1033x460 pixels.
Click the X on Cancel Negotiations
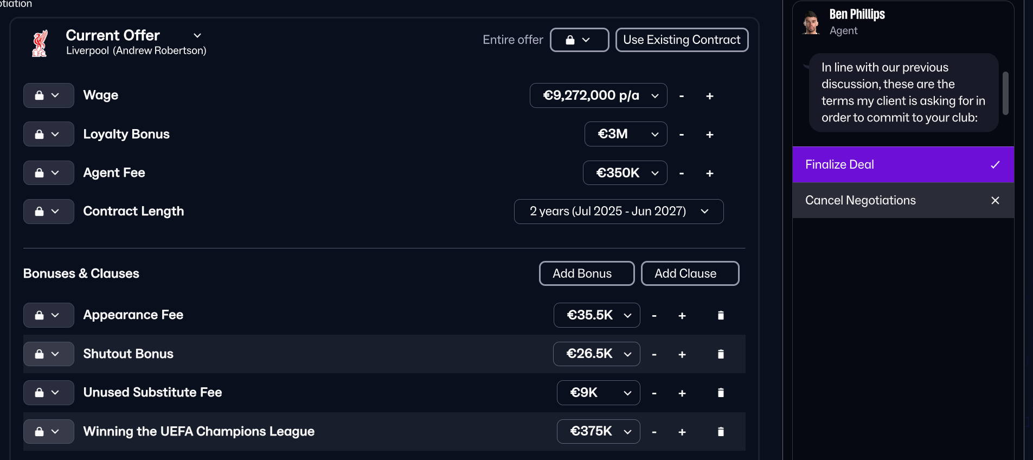click(996, 200)
